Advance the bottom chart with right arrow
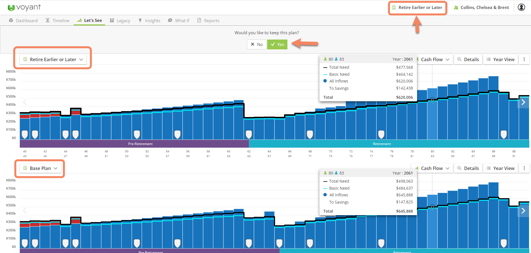 click(523, 211)
